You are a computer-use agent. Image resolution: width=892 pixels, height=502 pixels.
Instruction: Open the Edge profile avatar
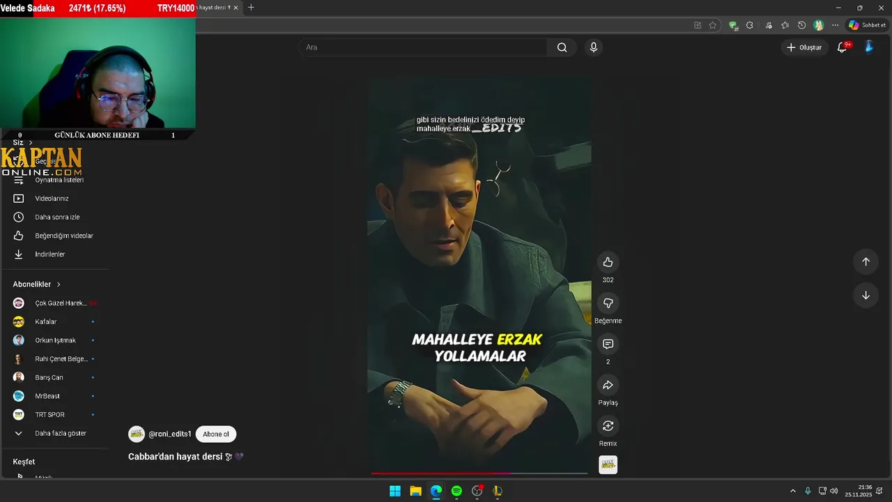click(x=818, y=25)
